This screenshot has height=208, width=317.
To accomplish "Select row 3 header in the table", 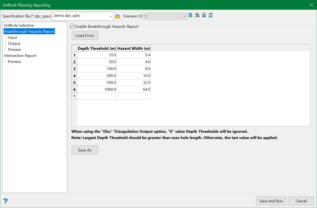I will click(x=75, y=69).
